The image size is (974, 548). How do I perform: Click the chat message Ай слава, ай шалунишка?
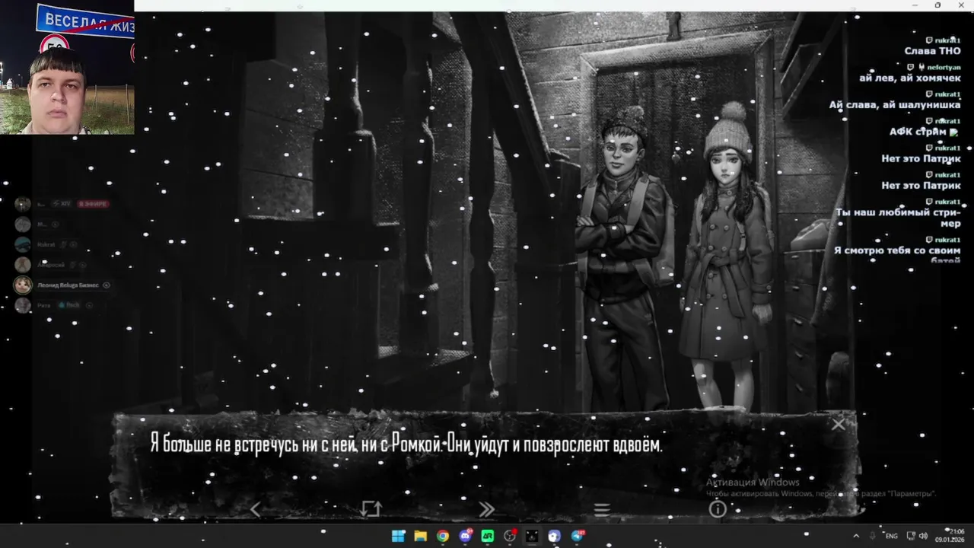click(x=895, y=105)
